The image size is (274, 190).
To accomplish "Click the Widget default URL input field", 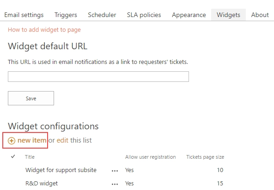I will click(x=98, y=76).
